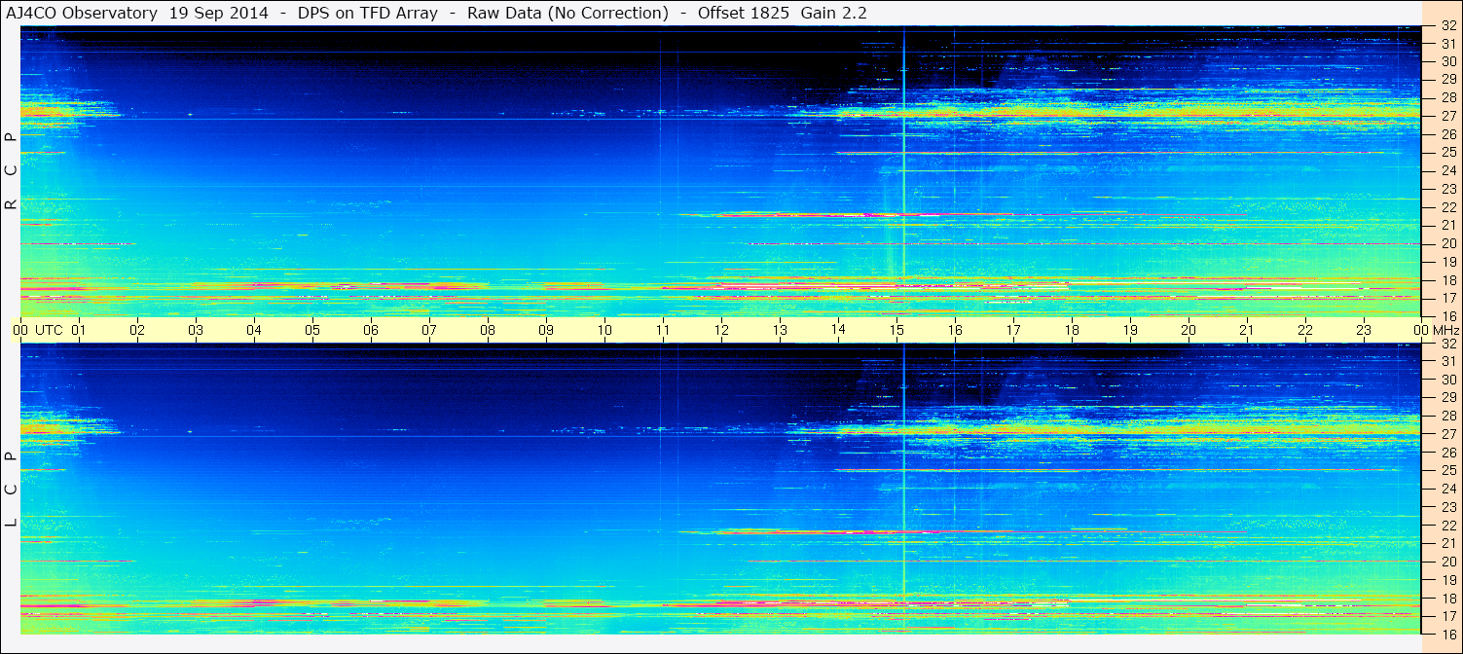Viewport: 1463px width, 654px height.
Task: Select hour 13 on the UTC time axis
Action: pos(780,330)
